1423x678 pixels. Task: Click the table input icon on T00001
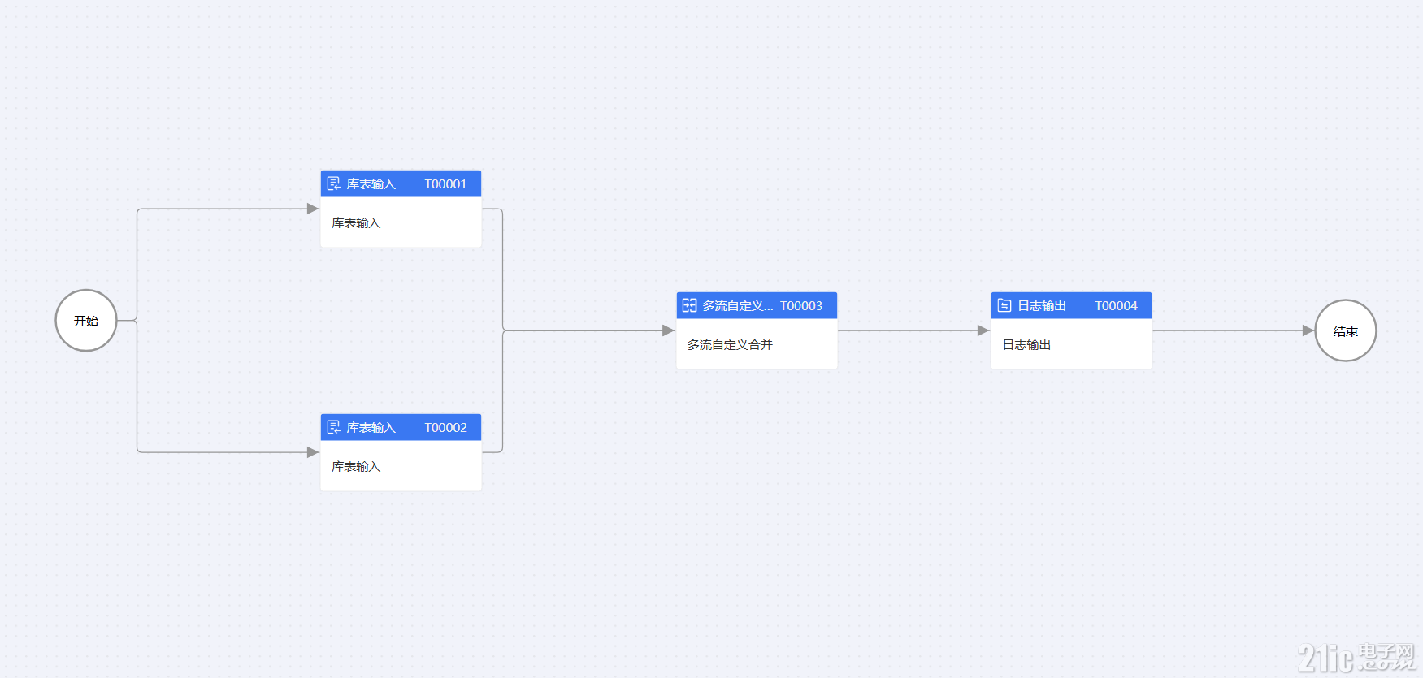pos(333,184)
